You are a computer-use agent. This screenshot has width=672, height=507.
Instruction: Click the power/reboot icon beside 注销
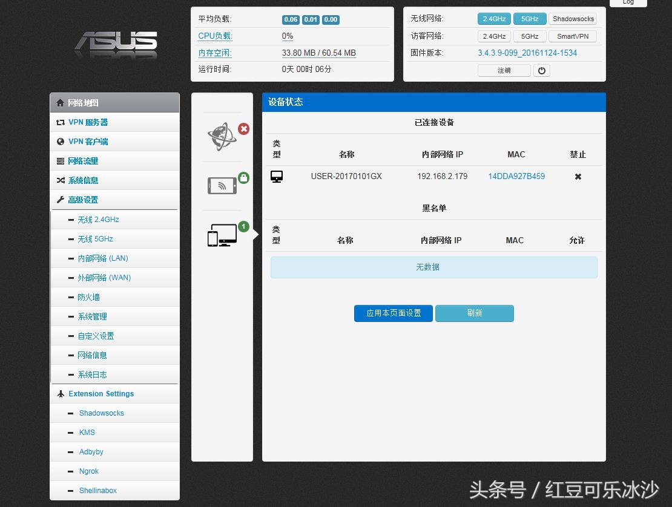[541, 70]
